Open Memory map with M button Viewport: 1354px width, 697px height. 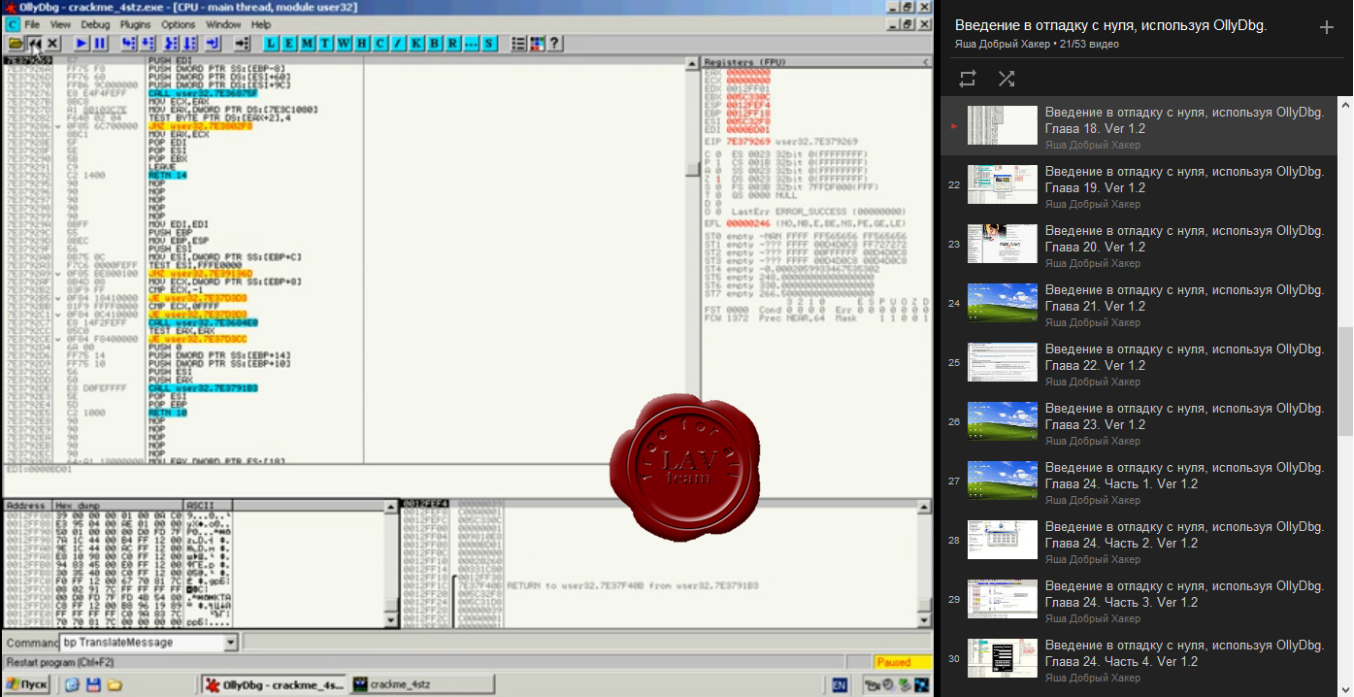(x=307, y=43)
